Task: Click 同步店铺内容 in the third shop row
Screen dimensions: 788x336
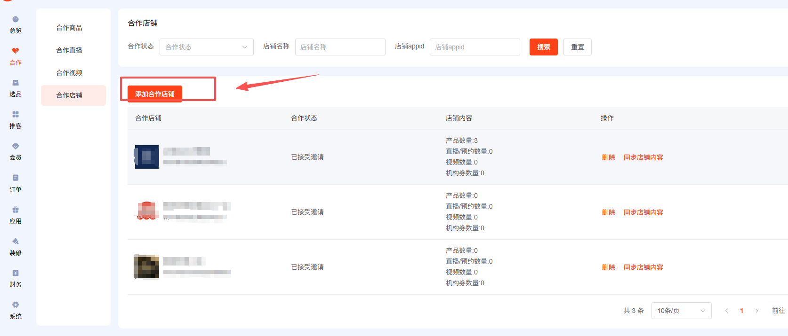Action: 643,267
